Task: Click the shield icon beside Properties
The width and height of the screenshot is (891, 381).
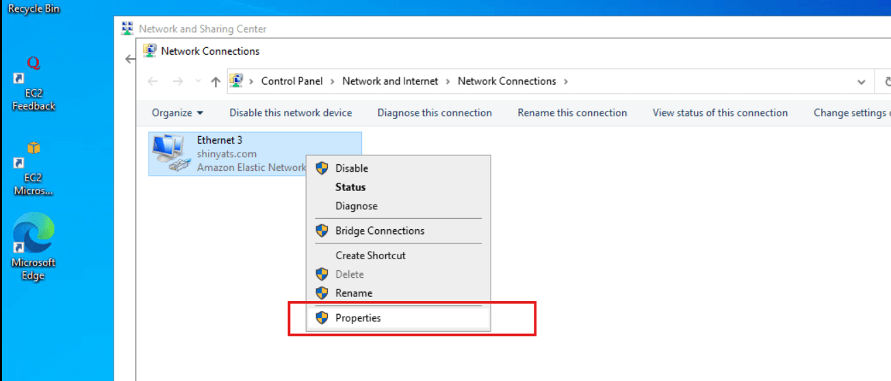Action: pyautogui.click(x=322, y=318)
